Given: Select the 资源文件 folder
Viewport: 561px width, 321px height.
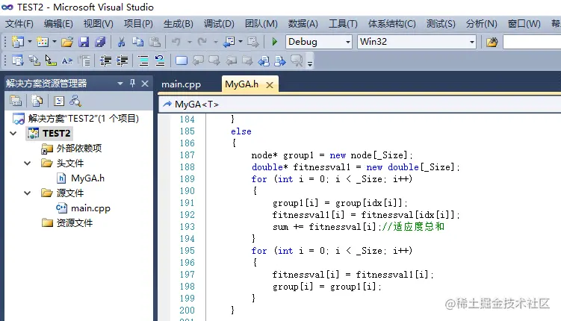Looking at the screenshot, I should [x=75, y=223].
